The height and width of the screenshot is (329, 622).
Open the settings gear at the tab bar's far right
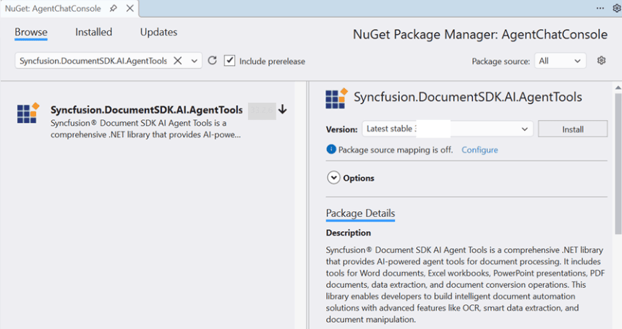[x=617, y=9]
